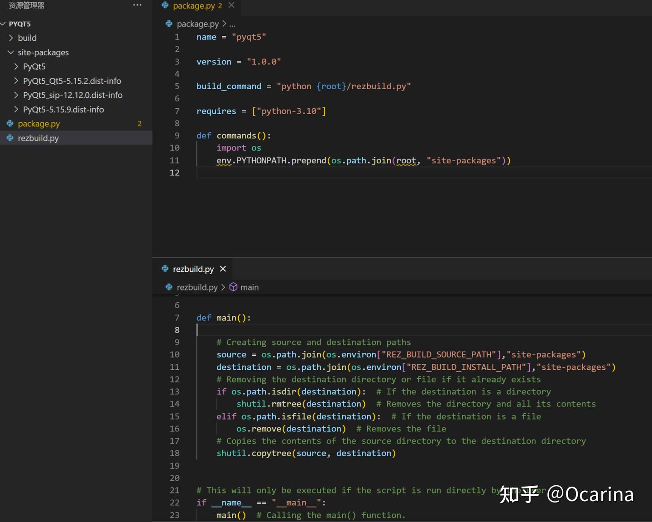Click the Python icon next to package.py in file tree
The height and width of the screenshot is (522, 652).
pos(10,124)
